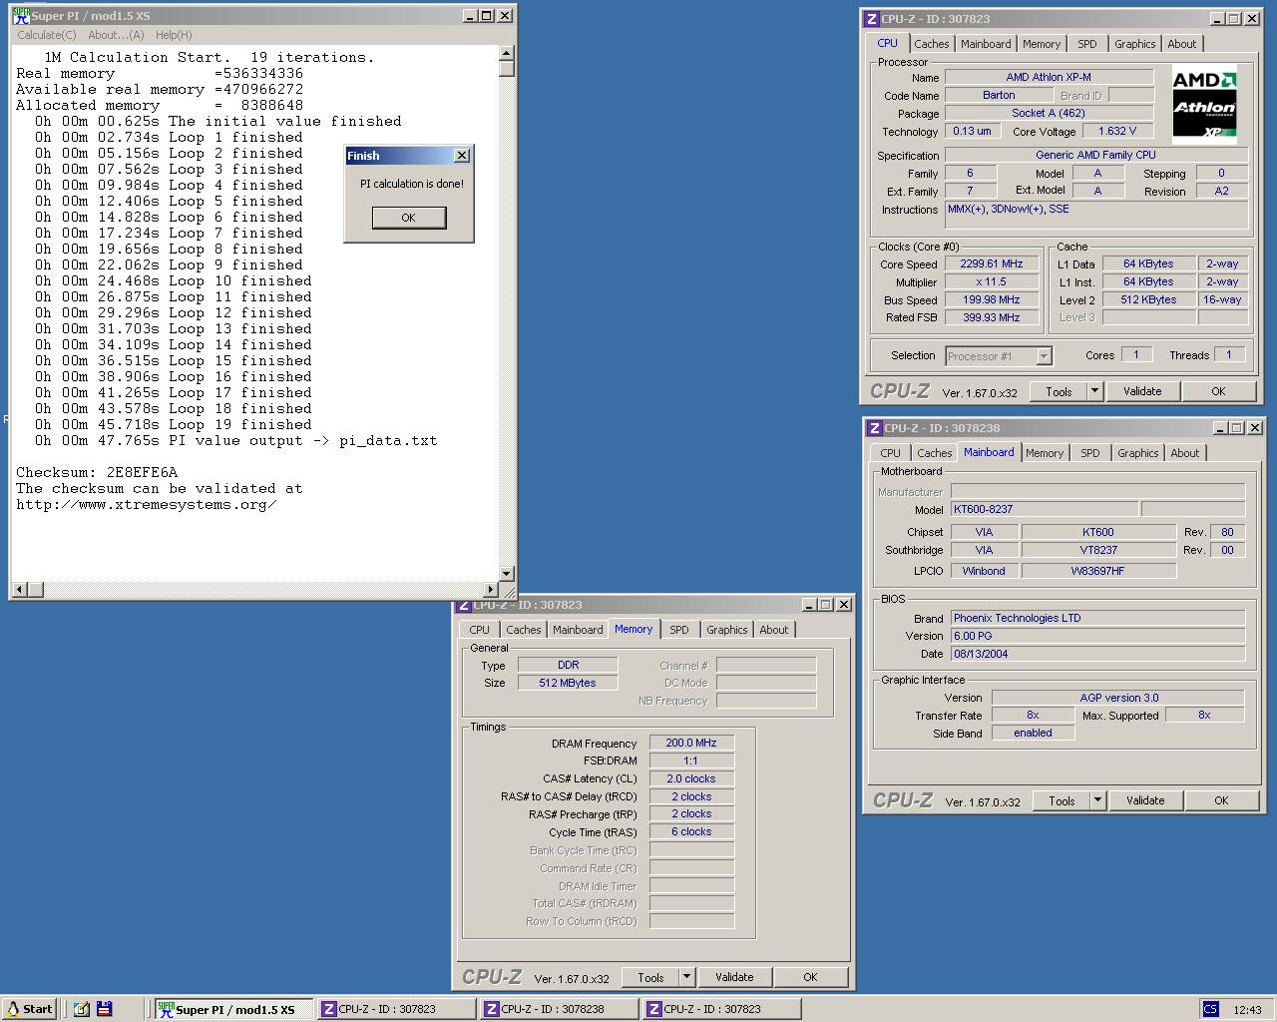Open Tools dropdown arrow in CPU-Z Memory window
Viewport: 1277px width, 1022px height.
(x=686, y=977)
